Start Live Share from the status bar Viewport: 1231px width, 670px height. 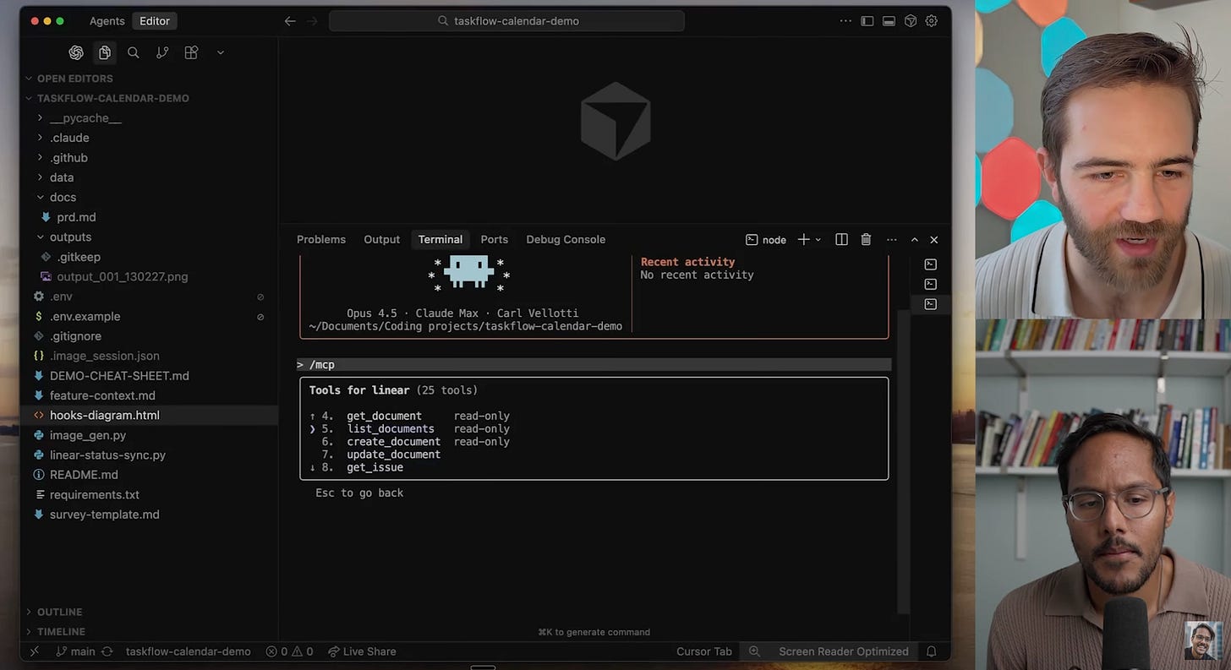tap(362, 651)
